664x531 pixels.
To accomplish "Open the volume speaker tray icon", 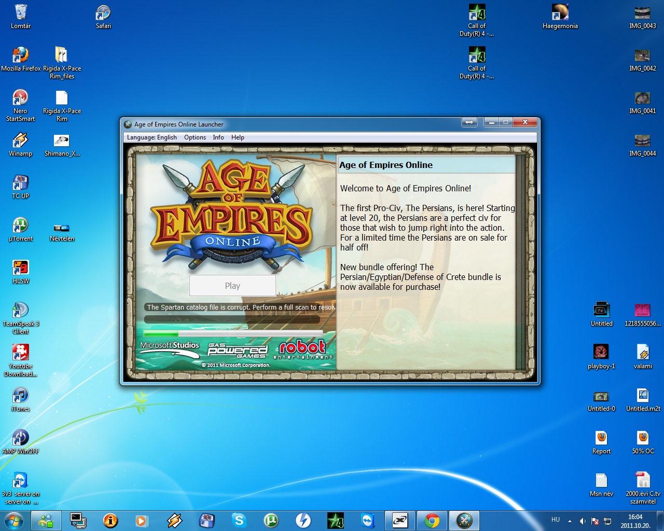I will pyautogui.click(x=583, y=521).
